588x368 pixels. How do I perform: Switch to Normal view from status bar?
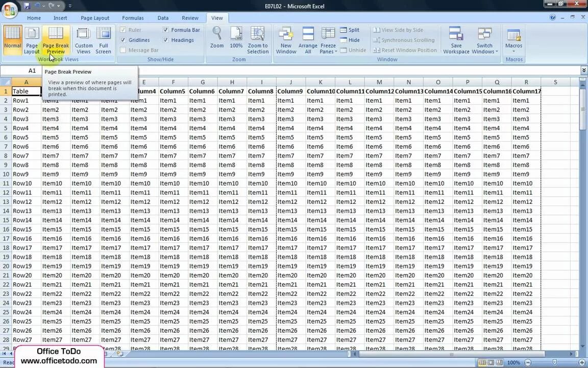(x=482, y=362)
